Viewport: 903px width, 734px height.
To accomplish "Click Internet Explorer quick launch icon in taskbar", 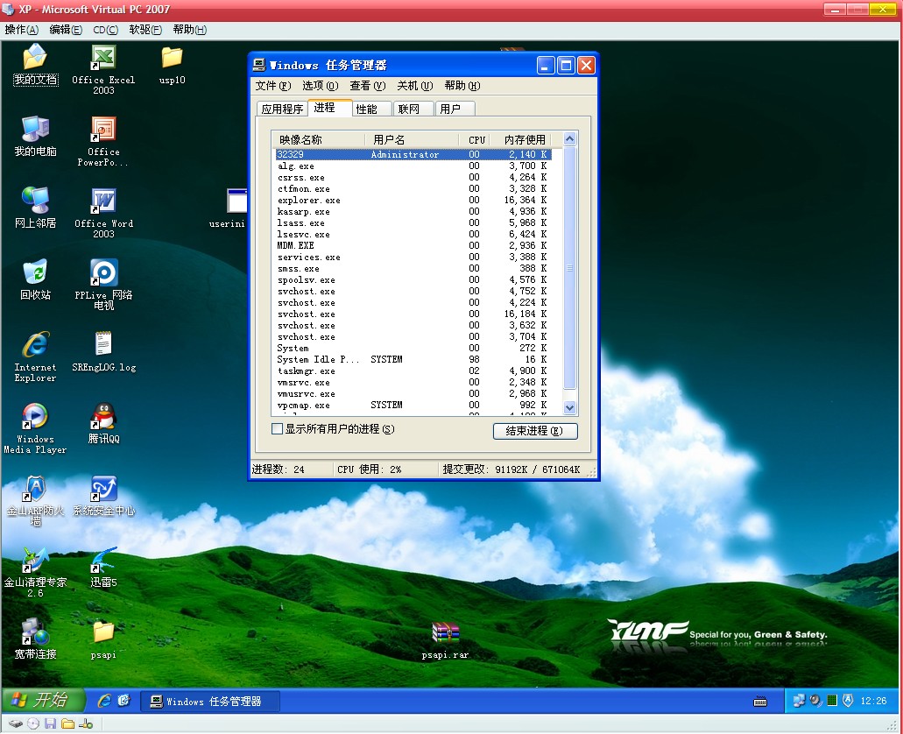I will [x=104, y=701].
